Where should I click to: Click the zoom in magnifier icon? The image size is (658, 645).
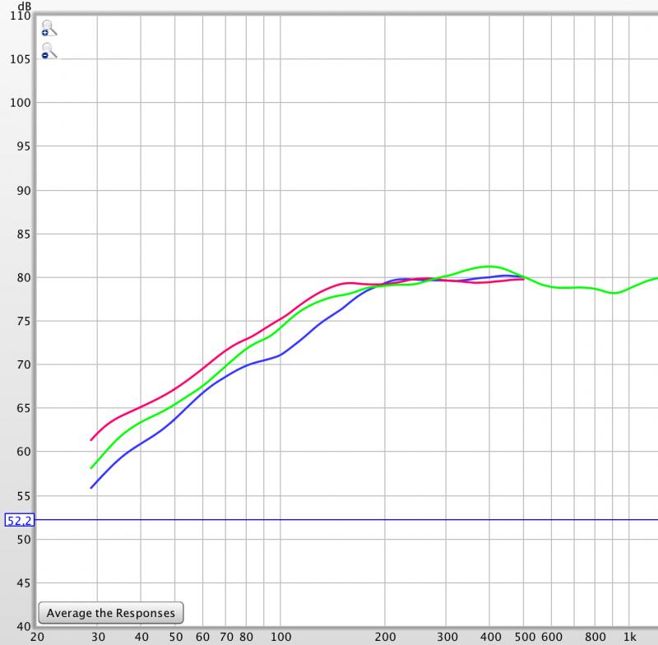[x=49, y=28]
